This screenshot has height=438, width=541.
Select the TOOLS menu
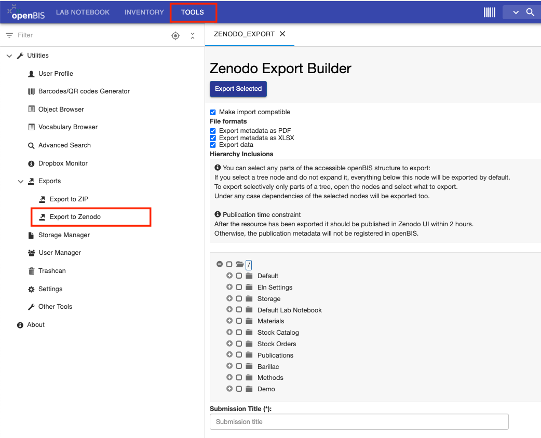[193, 12]
